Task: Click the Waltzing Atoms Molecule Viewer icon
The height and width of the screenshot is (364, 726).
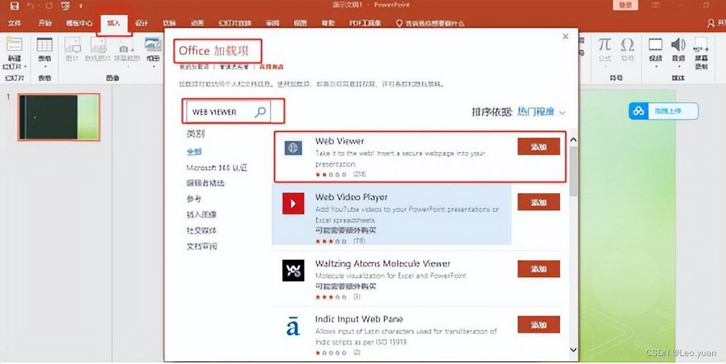Action: point(293,270)
